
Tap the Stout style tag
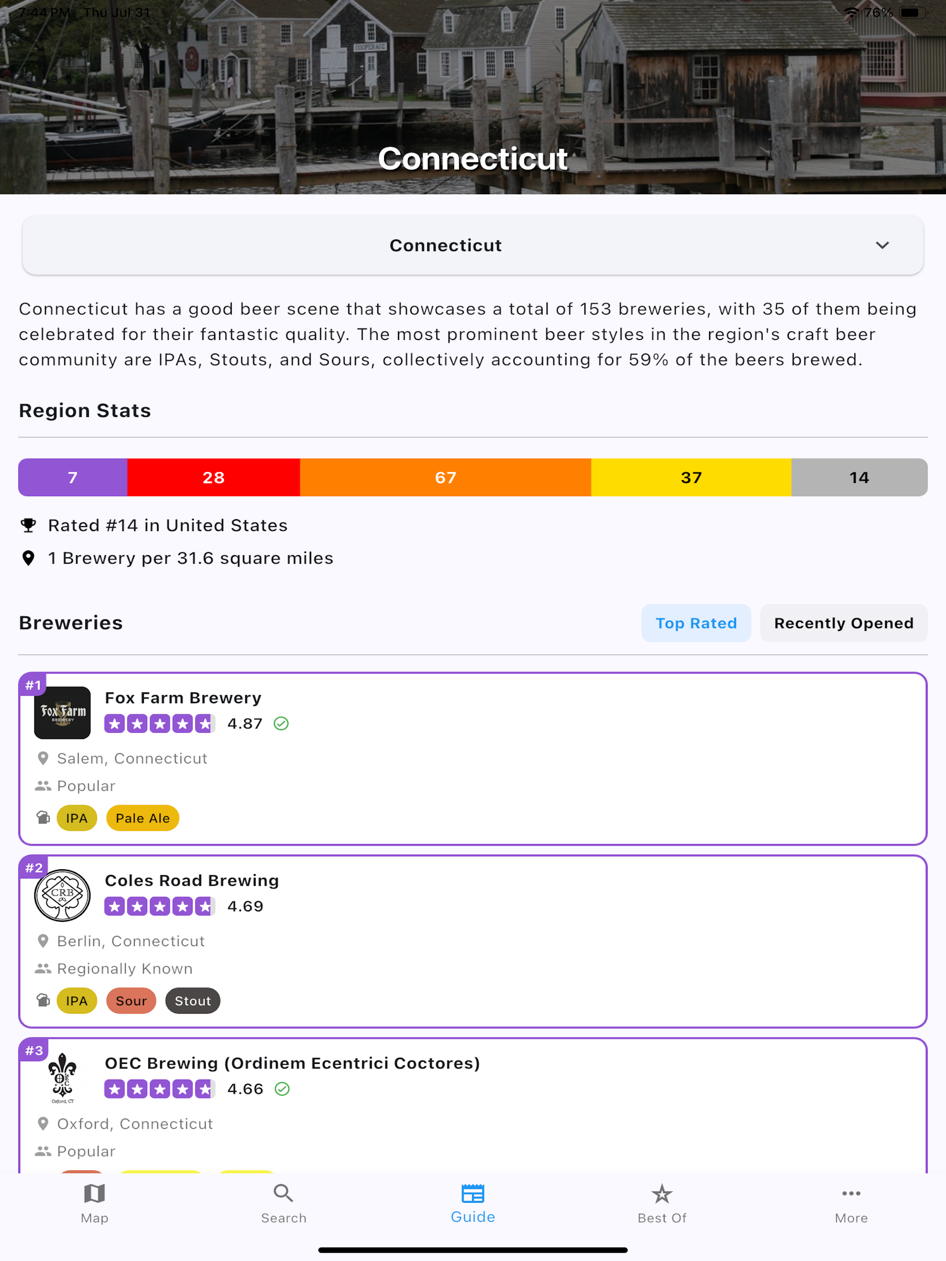coord(193,1000)
